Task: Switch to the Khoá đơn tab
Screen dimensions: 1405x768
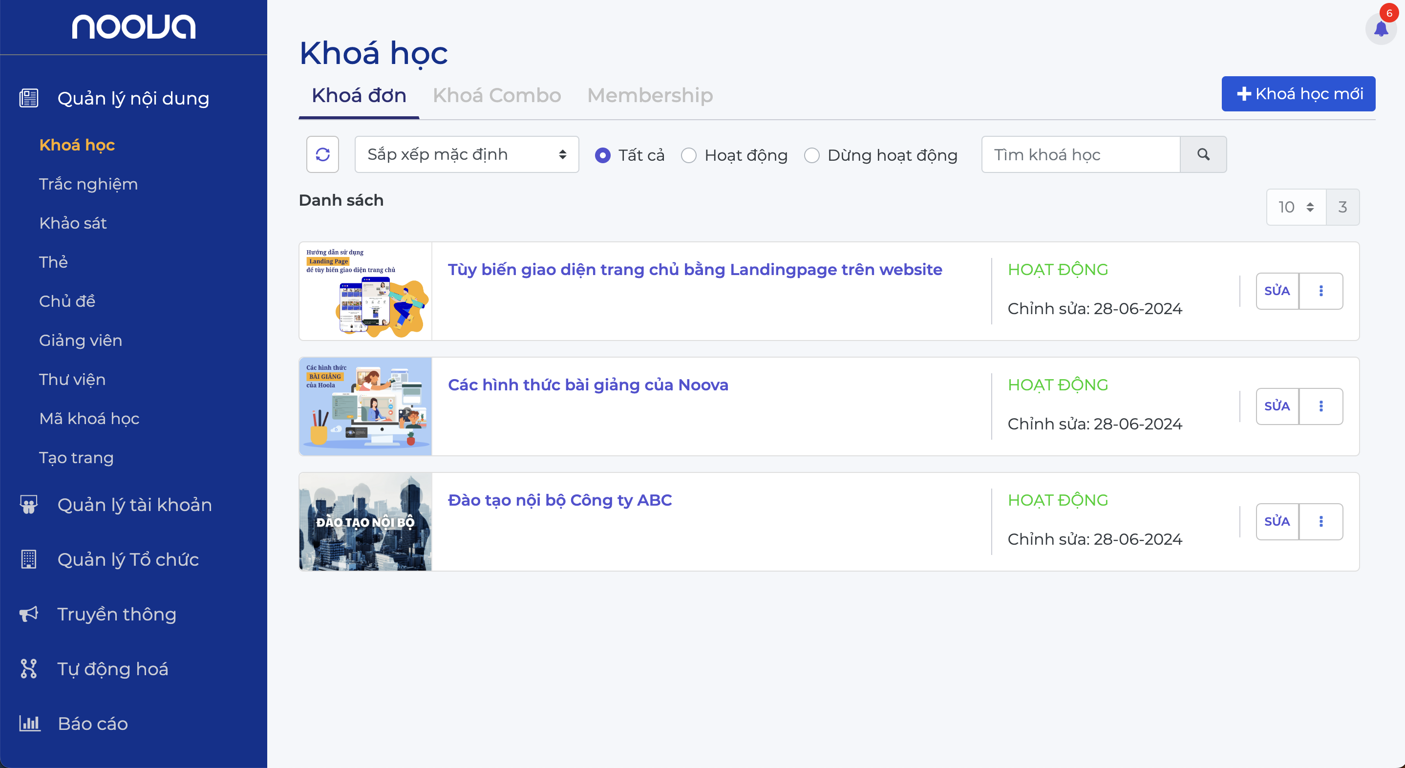Action: coord(359,95)
